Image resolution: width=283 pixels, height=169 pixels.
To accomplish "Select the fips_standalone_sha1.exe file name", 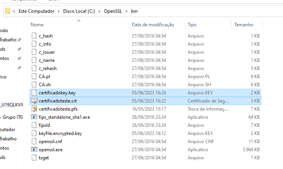I will pos(64,117).
